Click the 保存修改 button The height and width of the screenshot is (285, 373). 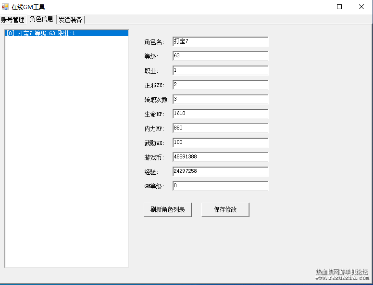click(225, 210)
